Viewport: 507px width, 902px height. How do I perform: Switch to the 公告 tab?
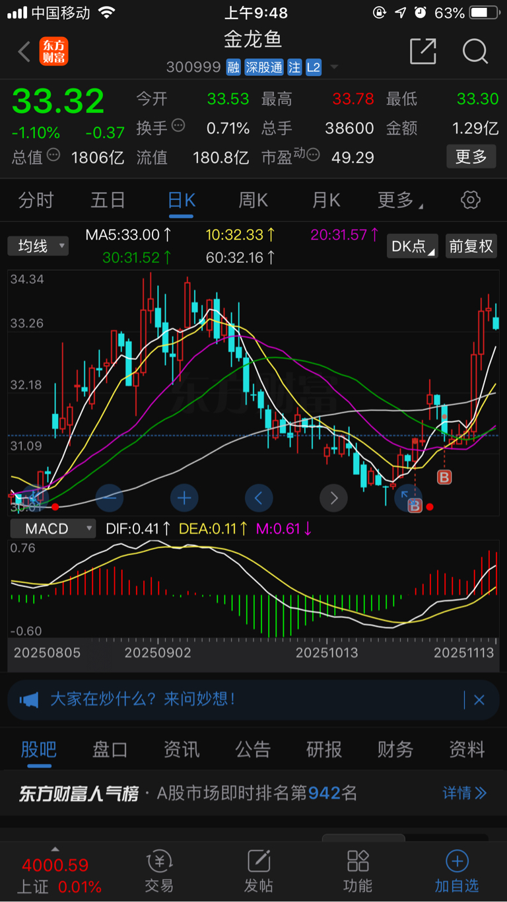(253, 749)
